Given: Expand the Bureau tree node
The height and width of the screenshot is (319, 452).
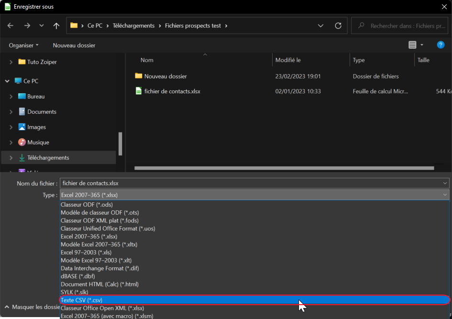Looking at the screenshot, I should pos(11,97).
